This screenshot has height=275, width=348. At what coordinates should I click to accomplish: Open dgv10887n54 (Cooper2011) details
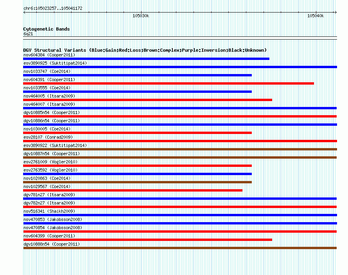coord(52,154)
